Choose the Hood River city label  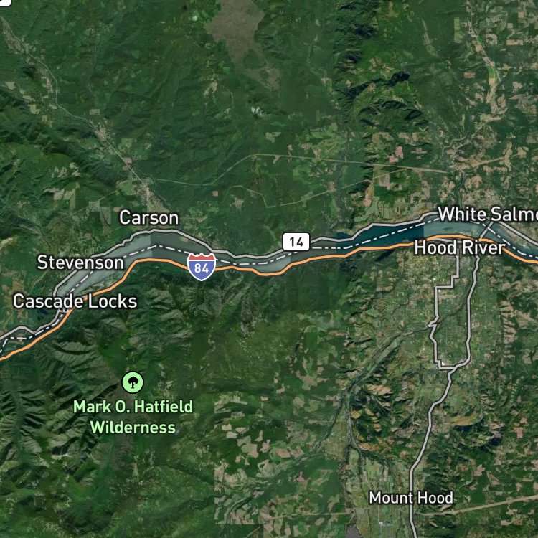pos(460,247)
